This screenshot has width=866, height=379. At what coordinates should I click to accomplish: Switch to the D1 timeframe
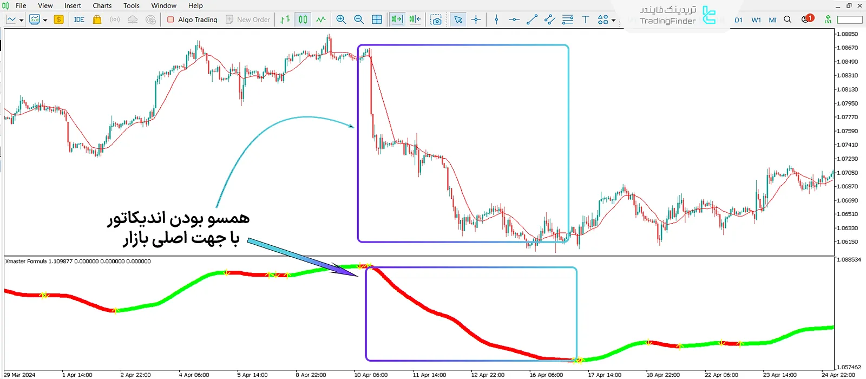click(x=738, y=20)
